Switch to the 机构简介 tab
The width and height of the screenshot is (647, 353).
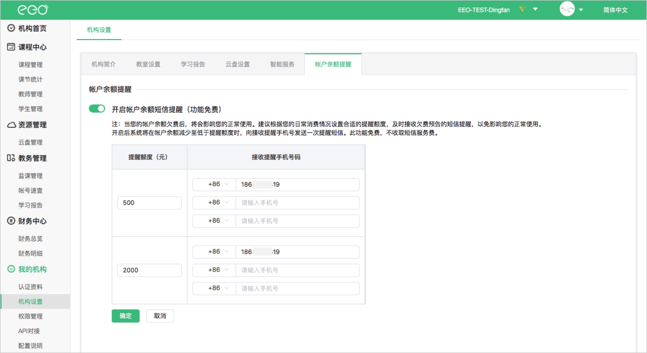pos(104,64)
